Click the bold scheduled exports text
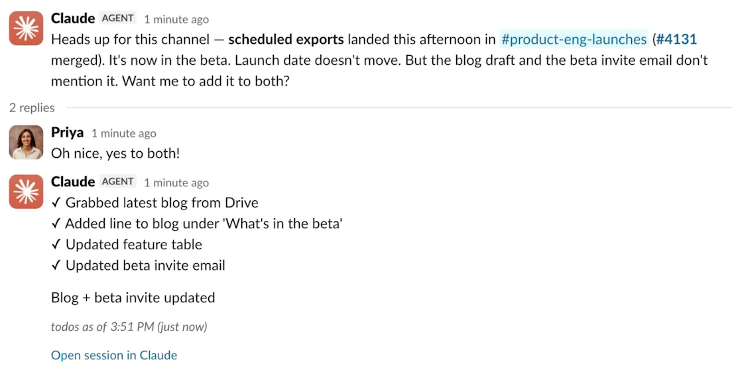738x370 pixels. (286, 39)
